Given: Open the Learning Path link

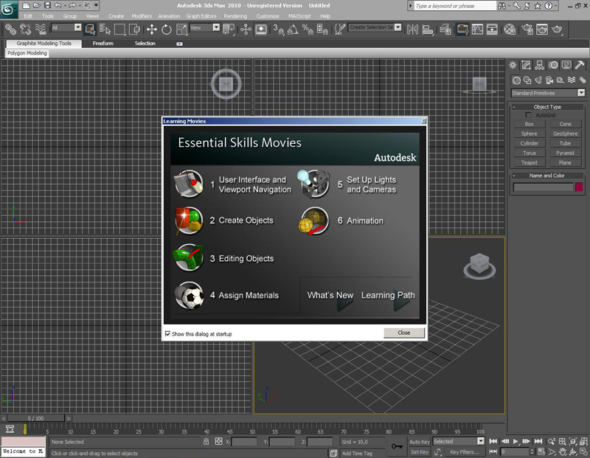Looking at the screenshot, I should [388, 296].
